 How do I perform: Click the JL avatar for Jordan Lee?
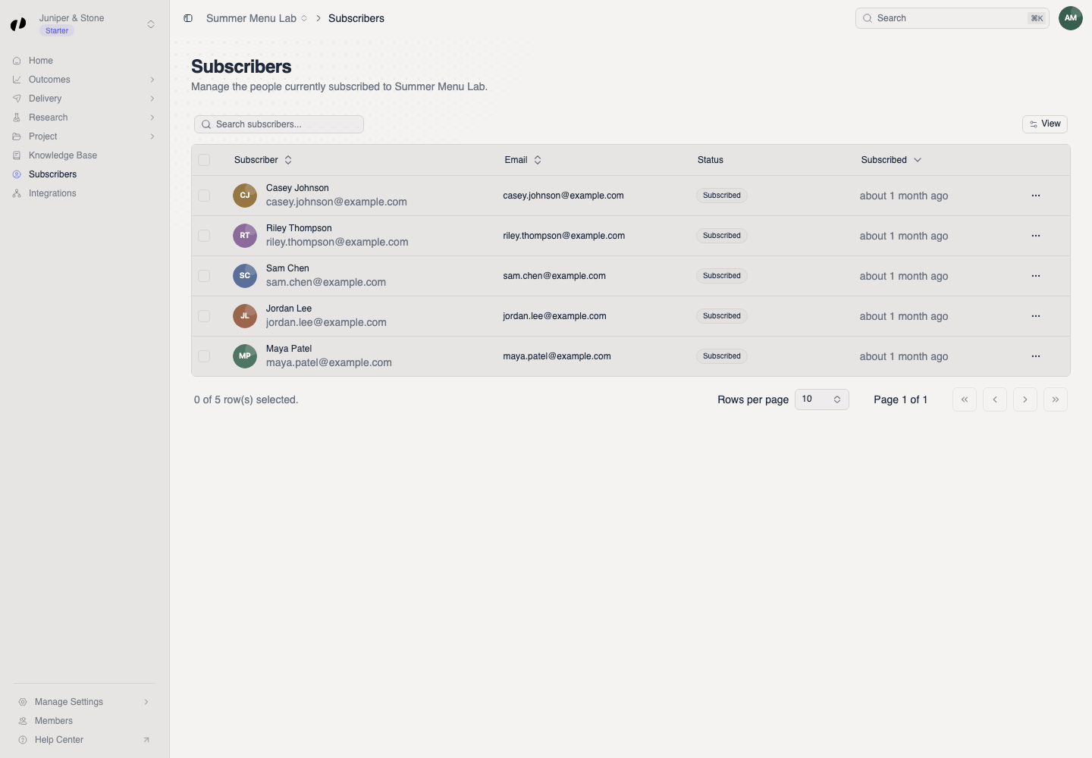(x=245, y=316)
